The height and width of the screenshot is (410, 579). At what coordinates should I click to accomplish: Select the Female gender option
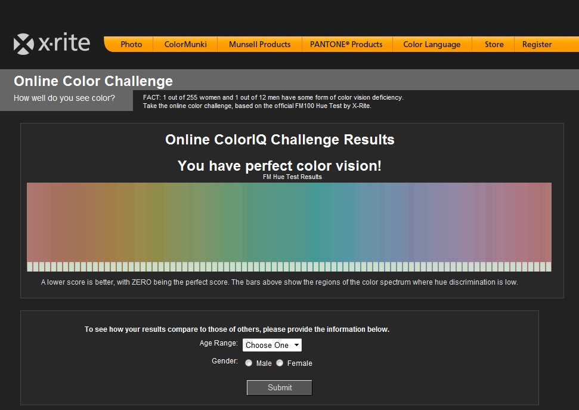point(280,363)
